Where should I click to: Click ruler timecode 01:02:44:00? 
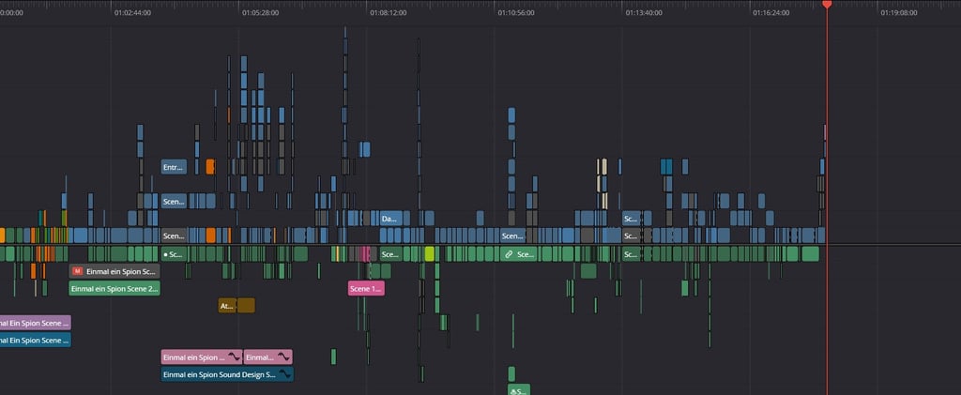132,13
